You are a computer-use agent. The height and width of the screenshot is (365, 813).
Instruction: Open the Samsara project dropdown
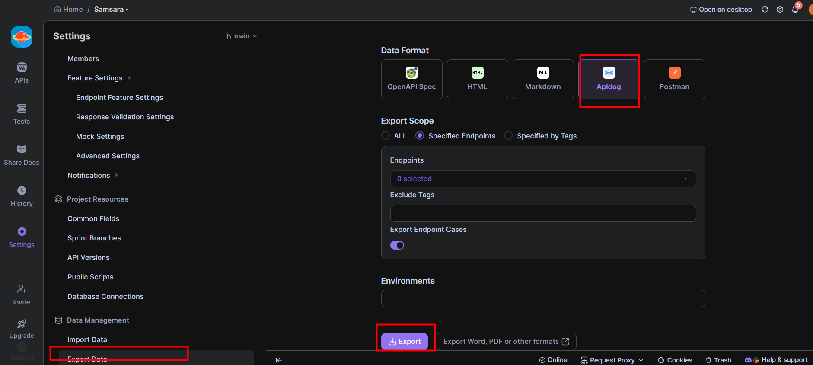[x=111, y=9]
